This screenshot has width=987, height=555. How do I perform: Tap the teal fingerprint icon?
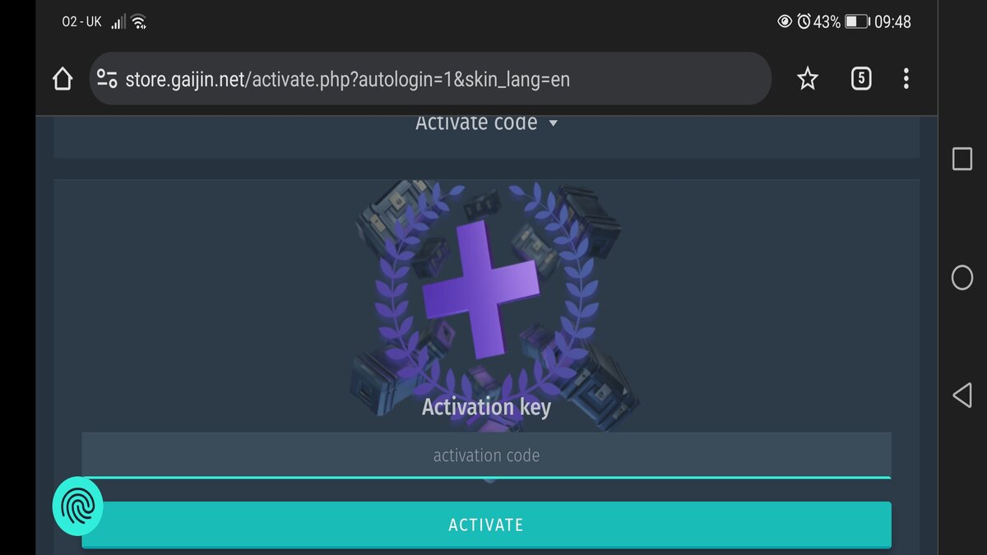[x=78, y=506]
